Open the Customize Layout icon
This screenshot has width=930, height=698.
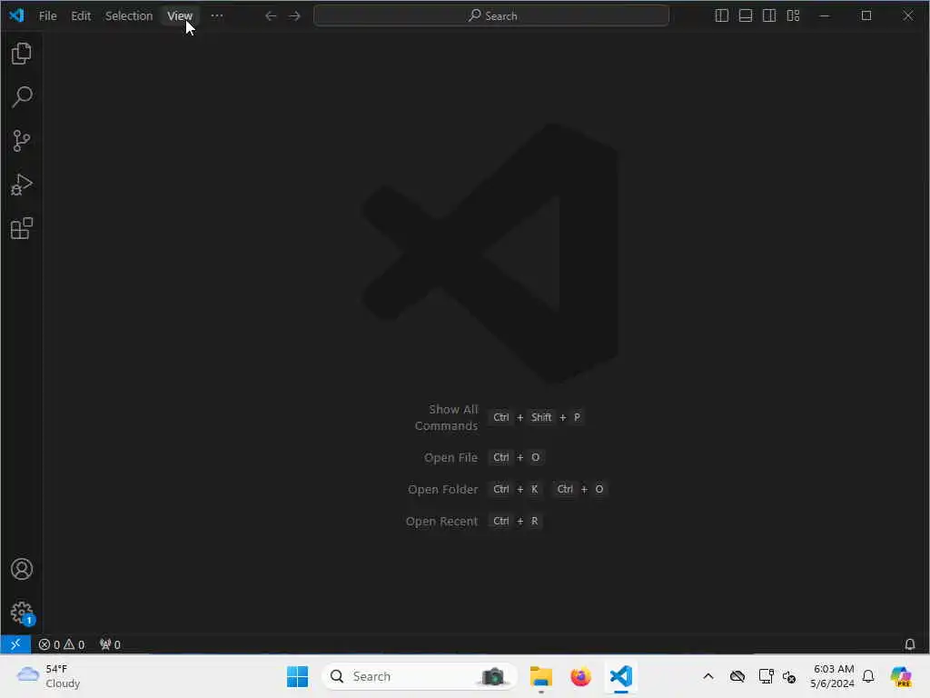(x=793, y=16)
